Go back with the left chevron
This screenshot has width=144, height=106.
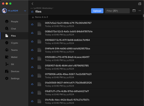tap(33, 4)
